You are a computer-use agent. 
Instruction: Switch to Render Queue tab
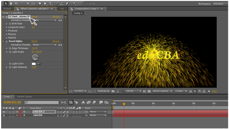coord(24,97)
